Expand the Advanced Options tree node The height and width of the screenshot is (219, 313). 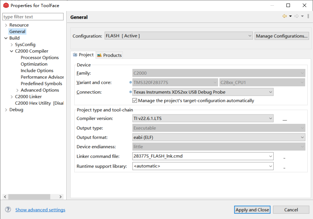pyautogui.click(x=17, y=90)
